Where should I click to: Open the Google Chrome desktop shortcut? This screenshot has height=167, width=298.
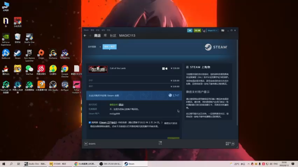pyautogui.click(x=64, y=71)
